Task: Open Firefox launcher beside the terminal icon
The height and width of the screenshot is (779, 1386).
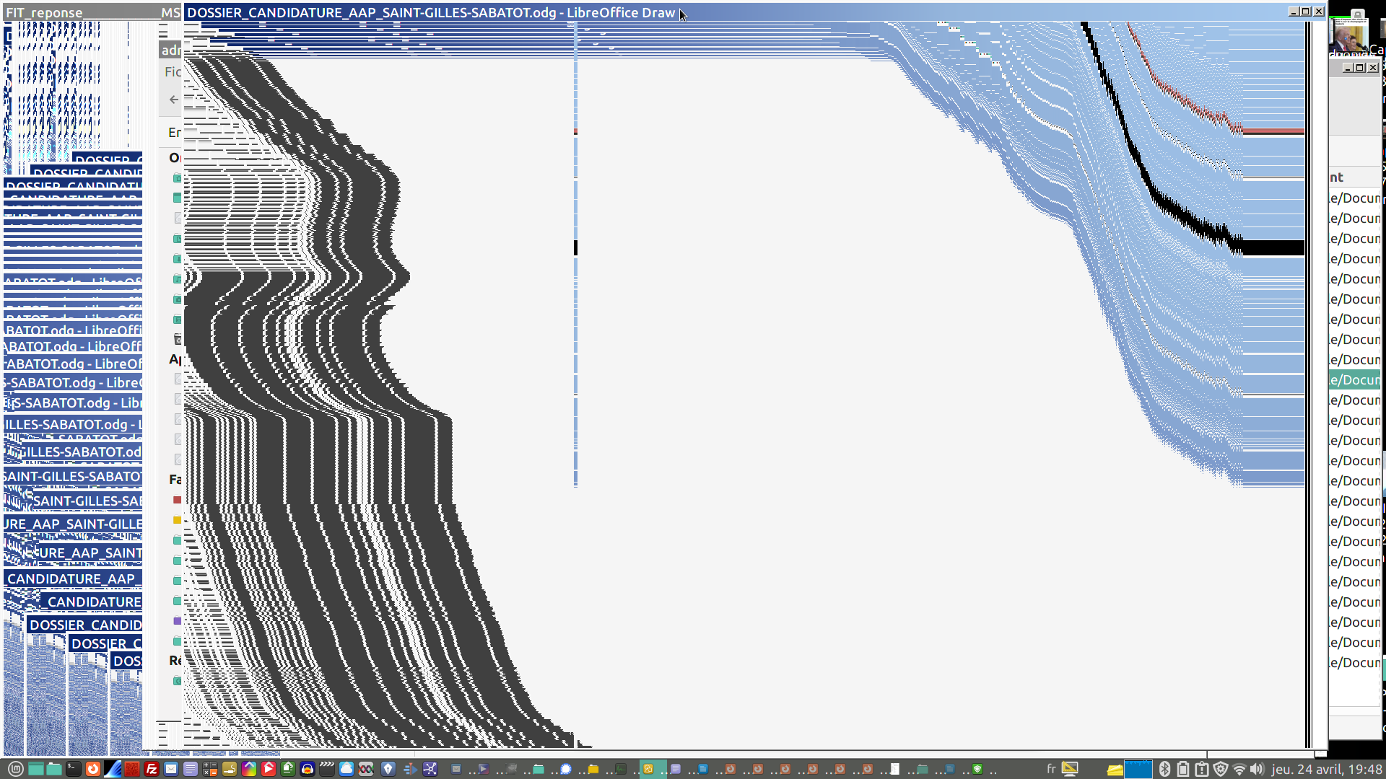Action: pos(93,769)
